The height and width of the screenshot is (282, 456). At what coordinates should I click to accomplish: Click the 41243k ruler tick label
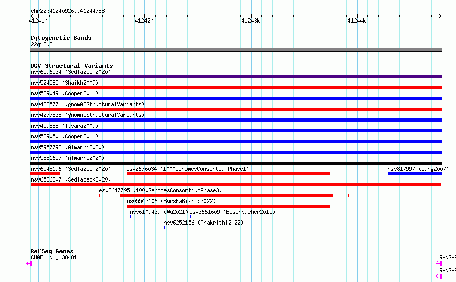251,21
